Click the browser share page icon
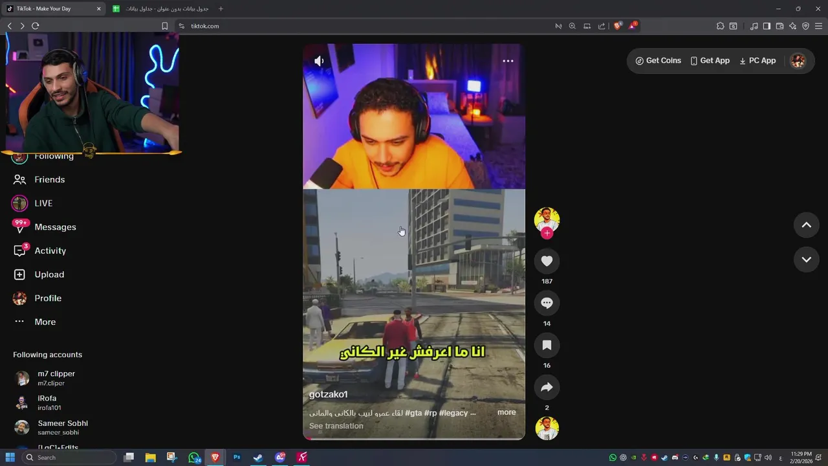828x466 pixels. click(602, 26)
